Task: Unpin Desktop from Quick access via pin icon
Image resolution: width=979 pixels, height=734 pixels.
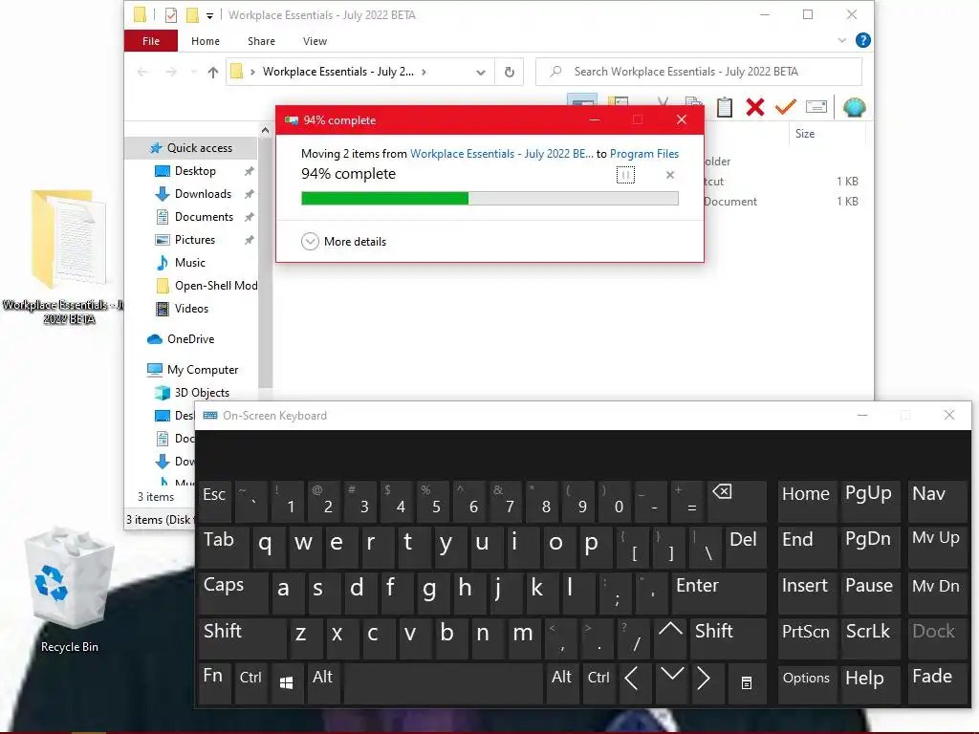Action: (x=250, y=171)
